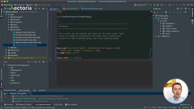The height and width of the screenshot is (109, 194).
Task: Open Search Everywhere magnifier icon
Action: 192,5
